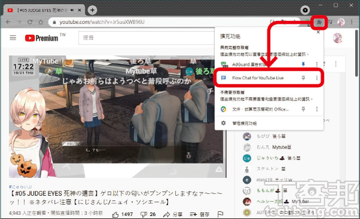
Task: Switch to the JUDGE EYES browser tab
Action: coord(44,10)
